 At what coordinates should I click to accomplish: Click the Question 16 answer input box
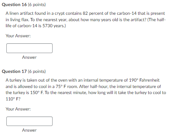point(29,48)
